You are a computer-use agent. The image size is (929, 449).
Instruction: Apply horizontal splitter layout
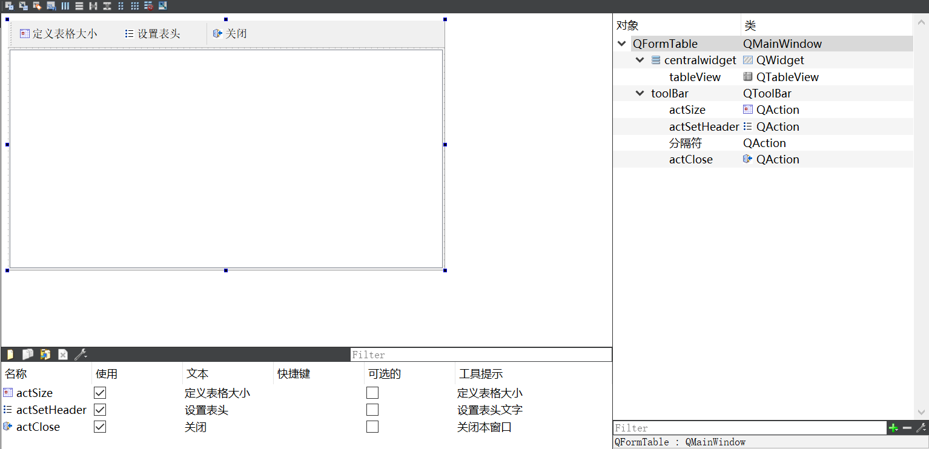pos(93,6)
